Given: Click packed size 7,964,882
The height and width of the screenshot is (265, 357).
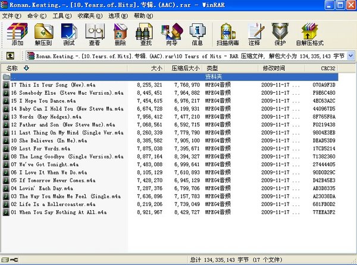Looking at the screenshot, I should (x=187, y=93).
